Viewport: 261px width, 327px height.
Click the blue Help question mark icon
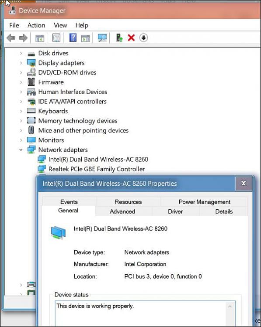73,38
